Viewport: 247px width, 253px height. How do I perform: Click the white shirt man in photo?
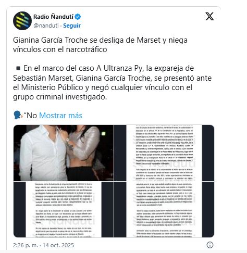[x=43, y=154]
